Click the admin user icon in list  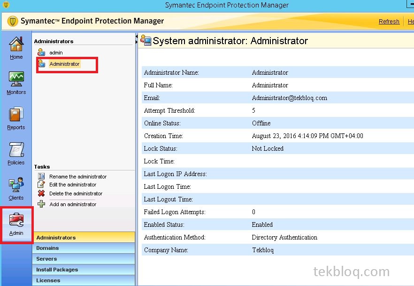[41, 52]
